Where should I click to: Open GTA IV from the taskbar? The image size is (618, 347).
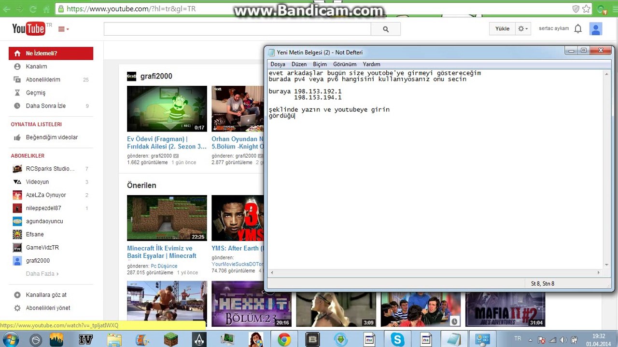pos(85,340)
